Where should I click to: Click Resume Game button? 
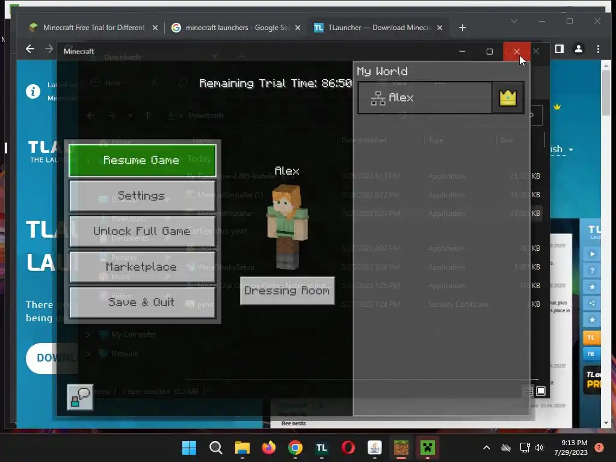142,160
